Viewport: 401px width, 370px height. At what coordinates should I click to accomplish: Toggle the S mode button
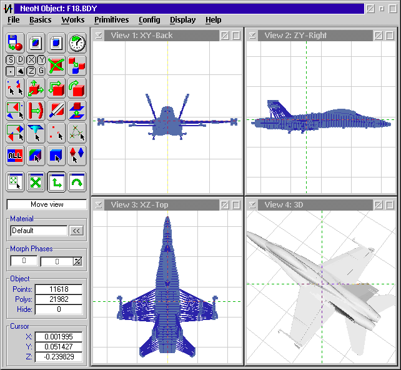pyautogui.click(x=10, y=60)
